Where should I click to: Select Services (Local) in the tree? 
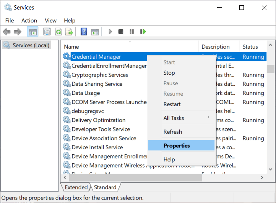click(31, 45)
